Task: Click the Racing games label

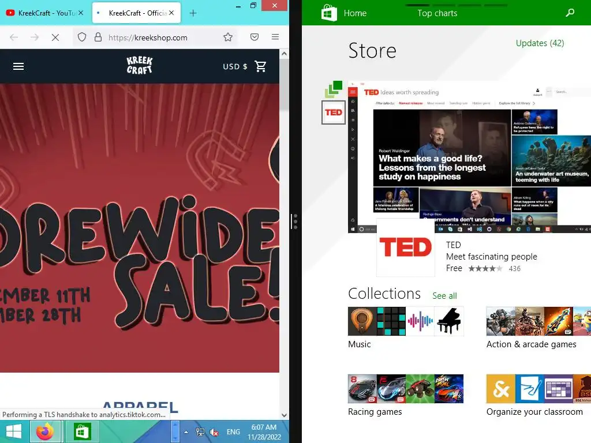Action: coord(375,412)
